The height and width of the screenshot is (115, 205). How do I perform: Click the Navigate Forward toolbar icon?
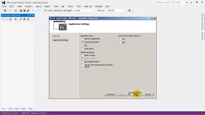(x=11, y=11)
